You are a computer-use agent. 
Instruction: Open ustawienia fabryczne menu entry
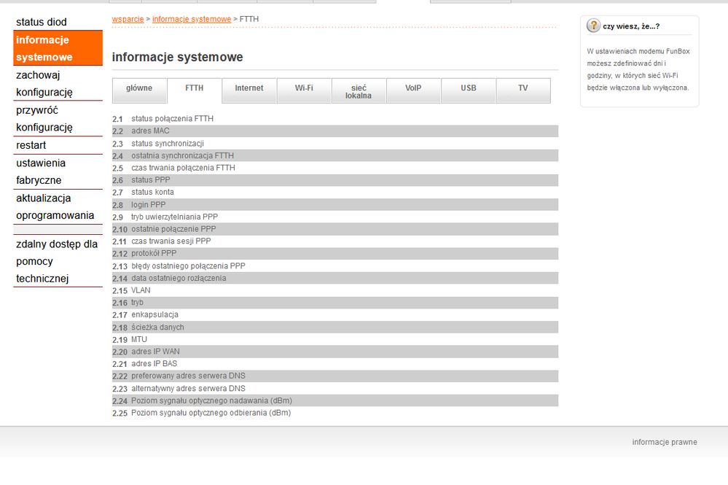(41, 171)
